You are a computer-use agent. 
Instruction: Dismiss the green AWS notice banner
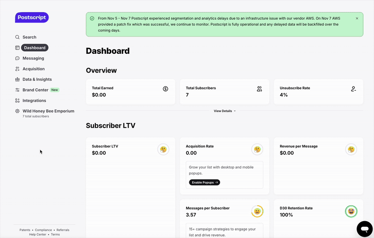click(357, 19)
